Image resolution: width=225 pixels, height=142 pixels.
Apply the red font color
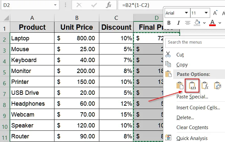212,23
